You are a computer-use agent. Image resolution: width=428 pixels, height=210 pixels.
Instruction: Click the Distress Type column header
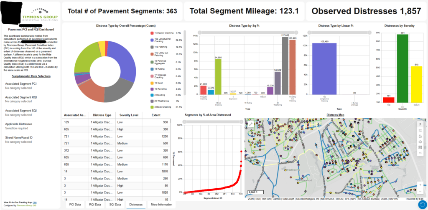102,115
